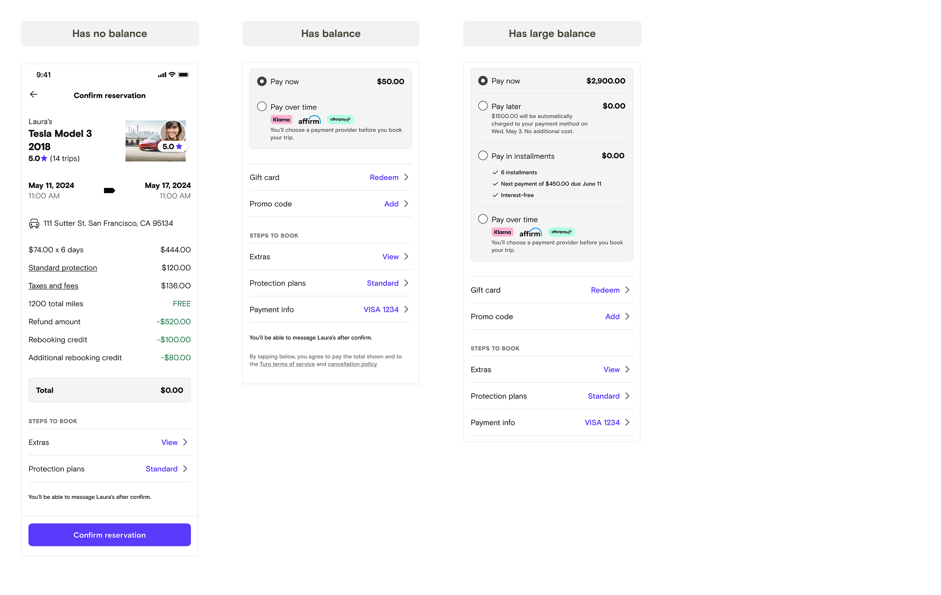The height and width of the screenshot is (595, 941).
Task: Choose the Pay in installments option
Action: (483, 156)
